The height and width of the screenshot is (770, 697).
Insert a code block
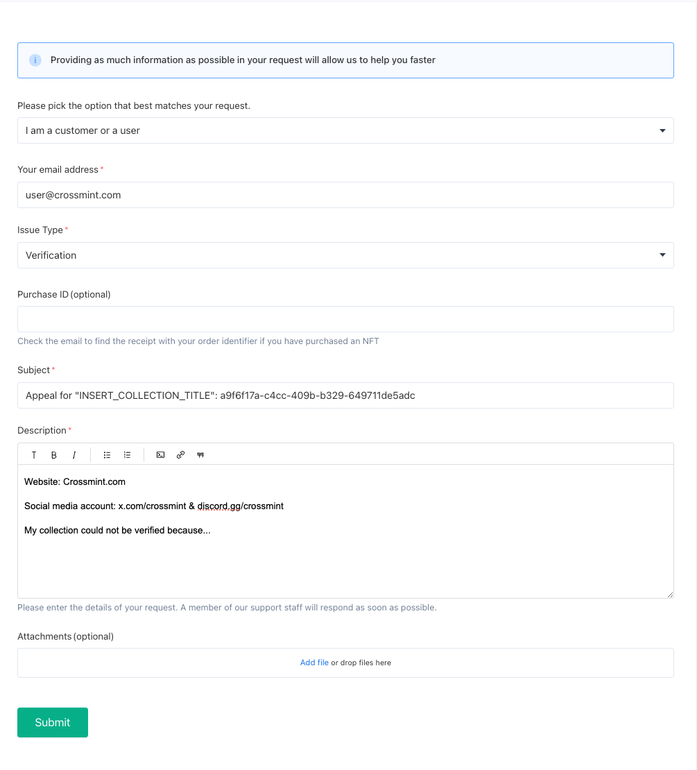160,455
